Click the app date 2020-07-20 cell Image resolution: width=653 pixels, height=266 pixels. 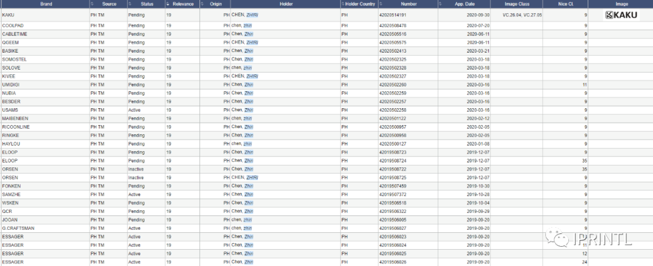[x=478, y=25]
